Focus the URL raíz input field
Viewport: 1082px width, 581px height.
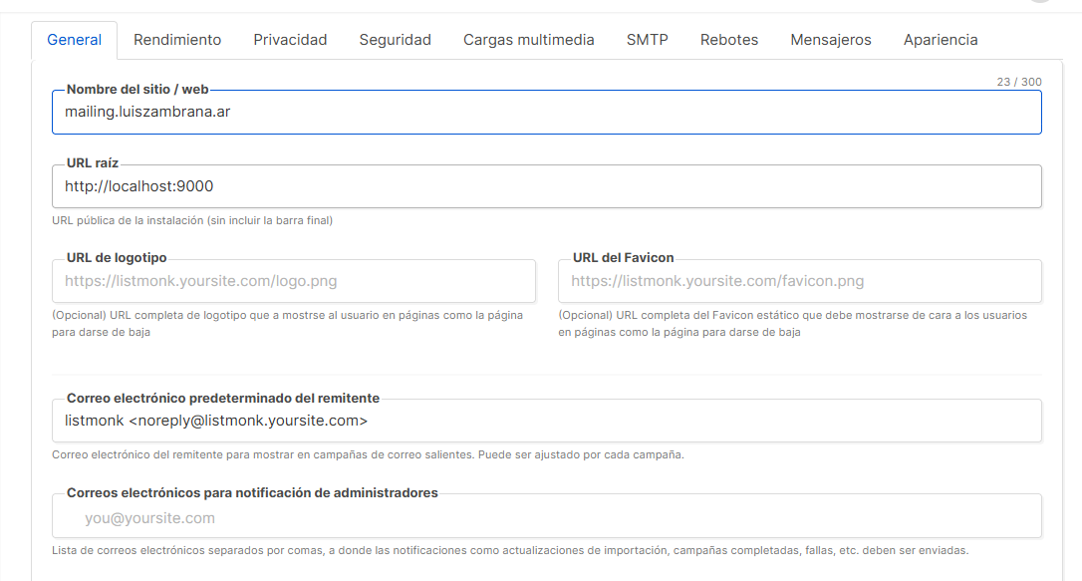point(546,186)
